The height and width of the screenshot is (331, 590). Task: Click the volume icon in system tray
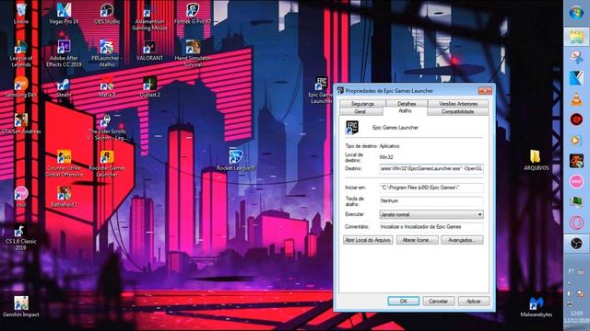(x=570, y=293)
